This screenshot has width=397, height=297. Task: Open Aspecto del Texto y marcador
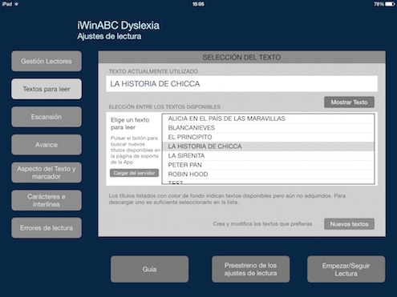47,172
